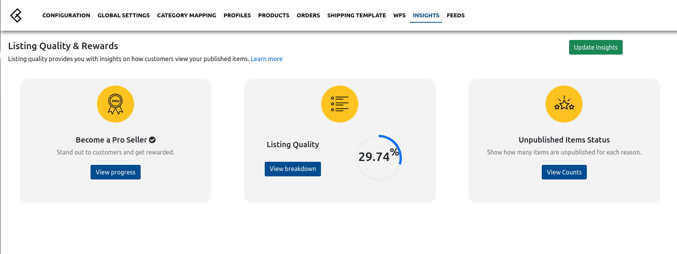Open the Category Mapping page
Screen dimensions: 677x254
tap(186, 15)
